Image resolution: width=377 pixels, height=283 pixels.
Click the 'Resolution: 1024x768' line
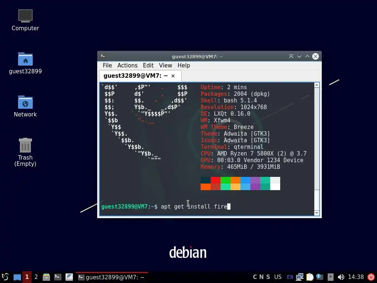pyautogui.click(x=234, y=107)
